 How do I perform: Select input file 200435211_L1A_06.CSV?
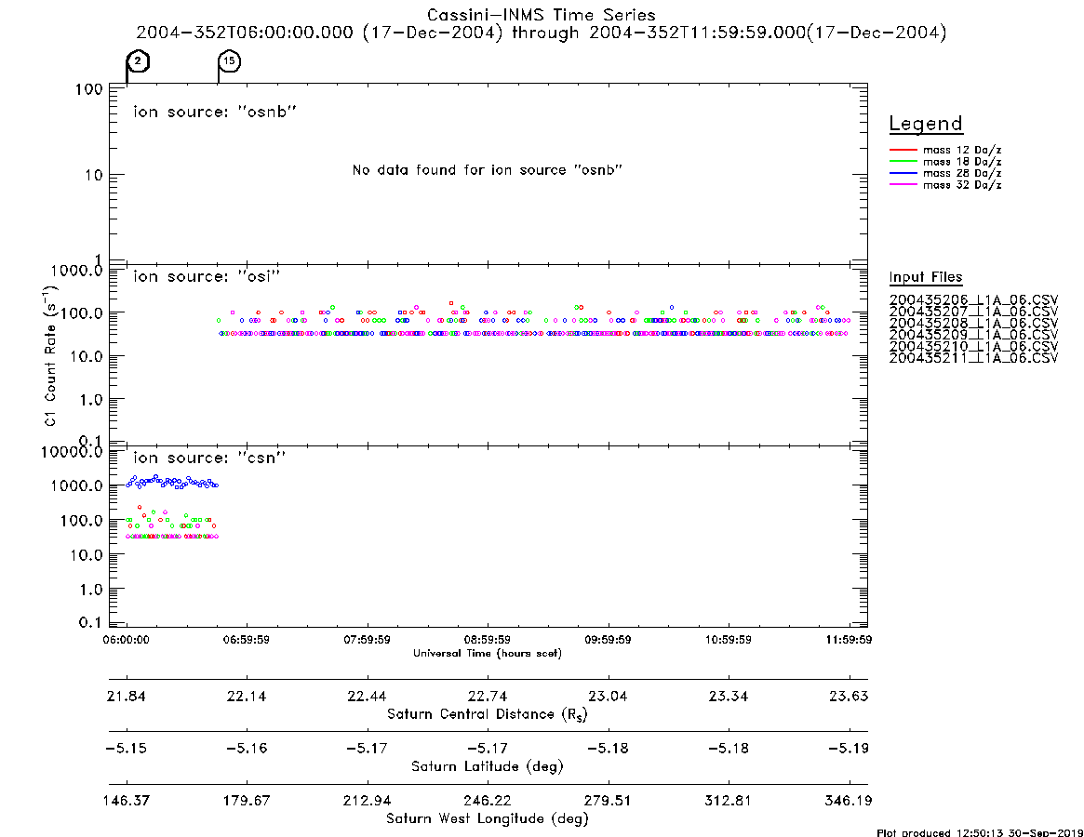pos(973,358)
